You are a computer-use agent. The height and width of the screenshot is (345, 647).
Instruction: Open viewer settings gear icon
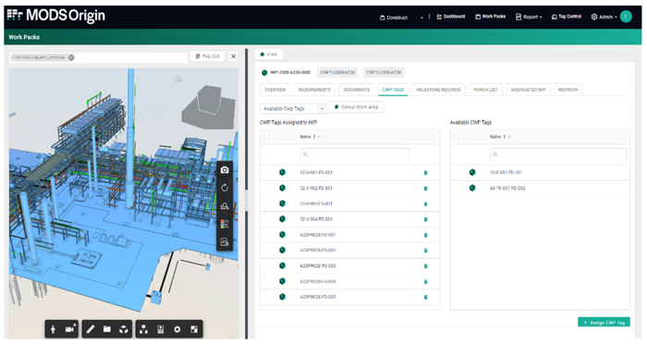coord(177,329)
